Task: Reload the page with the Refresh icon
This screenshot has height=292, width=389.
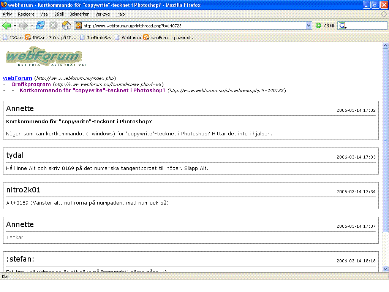Action: pyautogui.click(x=40, y=25)
